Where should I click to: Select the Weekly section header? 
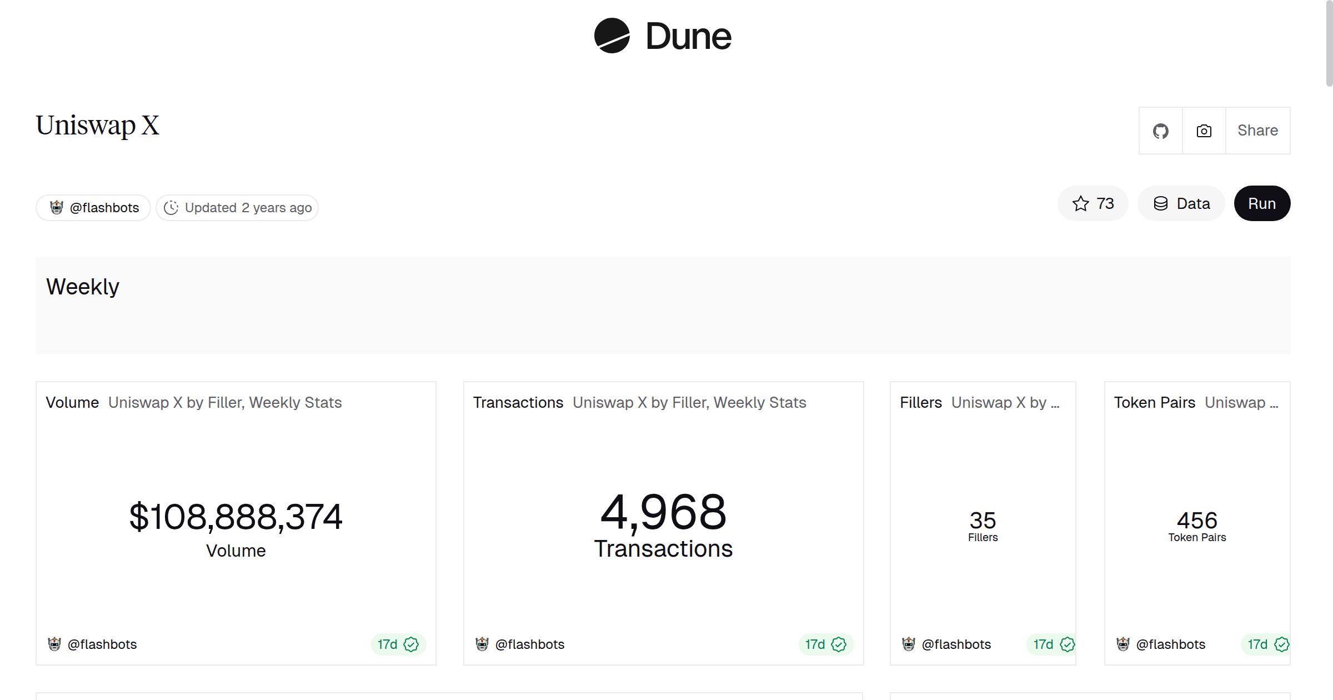tap(83, 286)
